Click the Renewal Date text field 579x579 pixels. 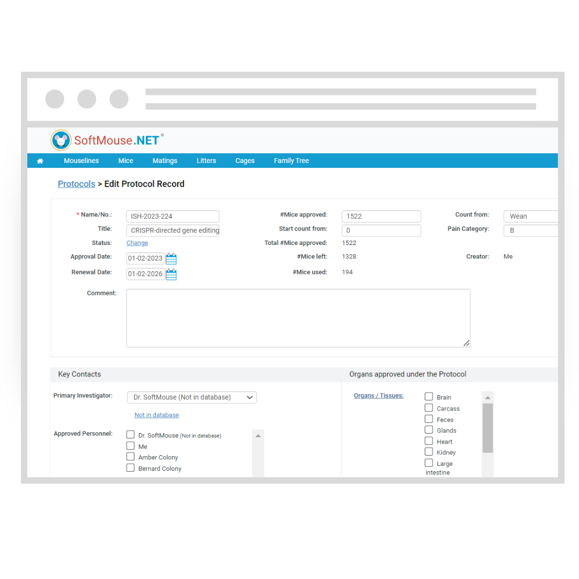pyautogui.click(x=145, y=274)
